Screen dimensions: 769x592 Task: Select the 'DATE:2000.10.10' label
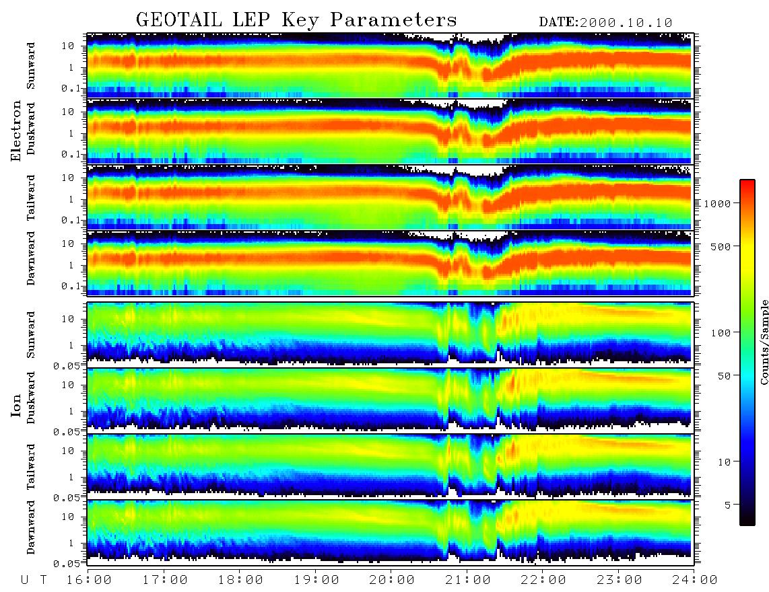pyautogui.click(x=605, y=23)
